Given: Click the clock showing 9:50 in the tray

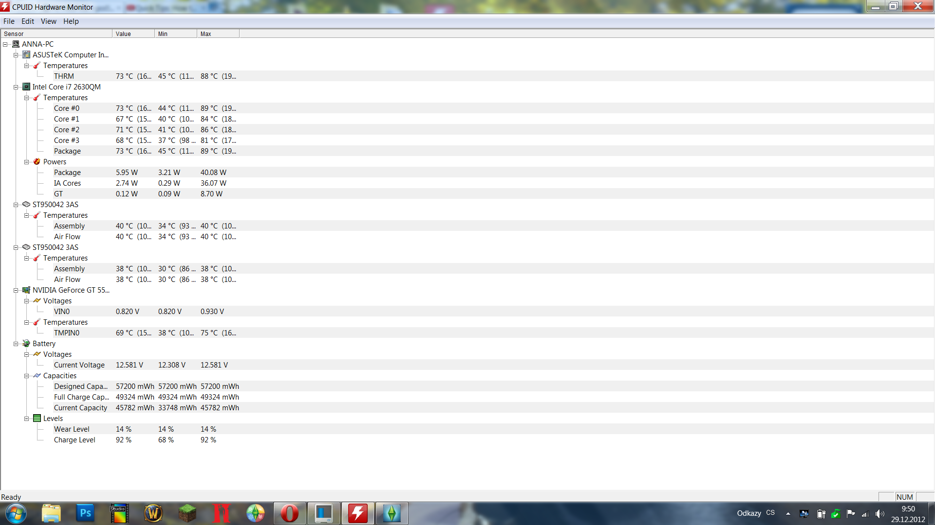Looking at the screenshot, I should point(908,514).
